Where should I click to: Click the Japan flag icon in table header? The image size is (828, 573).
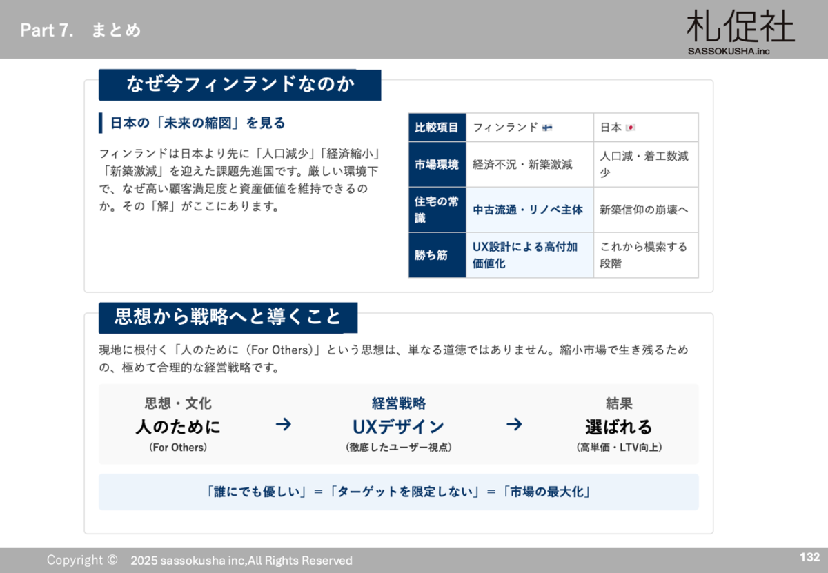[x=630, y=128]
